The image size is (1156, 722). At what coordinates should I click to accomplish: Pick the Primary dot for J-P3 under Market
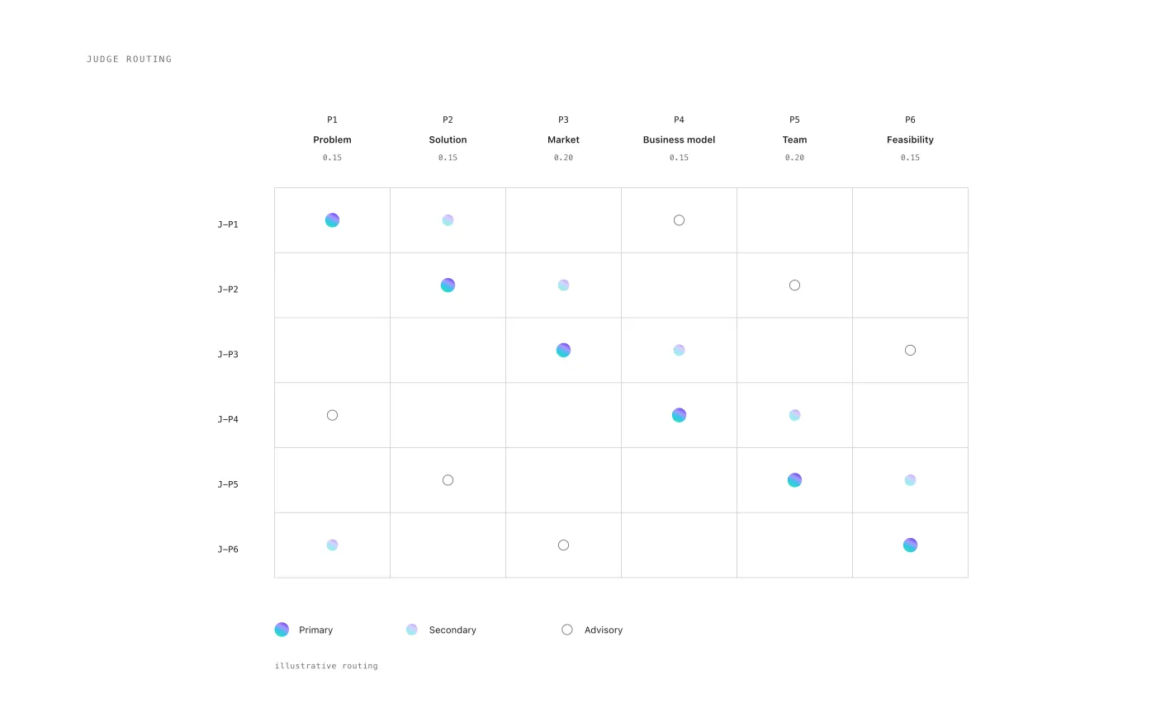click(563, 350)
